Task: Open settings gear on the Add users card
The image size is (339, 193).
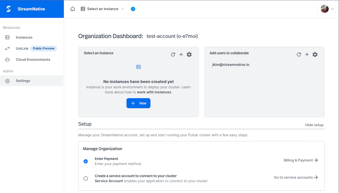Action: (x=315, y=54)
